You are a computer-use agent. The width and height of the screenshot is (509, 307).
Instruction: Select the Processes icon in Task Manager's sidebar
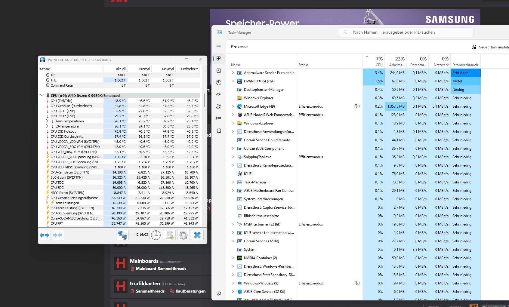pyautogui.click(x=219, y=59)
